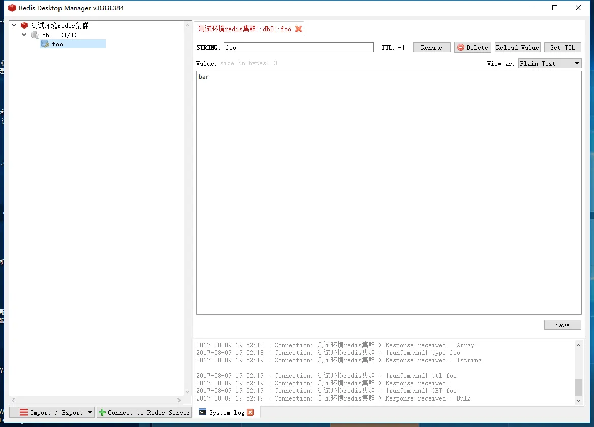
Task: Click the 'View as:' label
Action: pos(500,64)
